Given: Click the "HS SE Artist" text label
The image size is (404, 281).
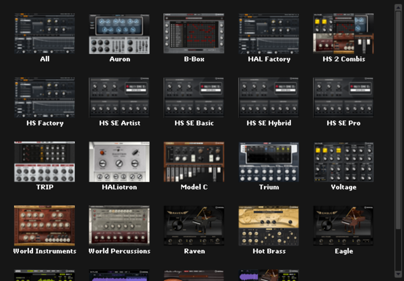Looking at the screenshot, I should (120, 123).
